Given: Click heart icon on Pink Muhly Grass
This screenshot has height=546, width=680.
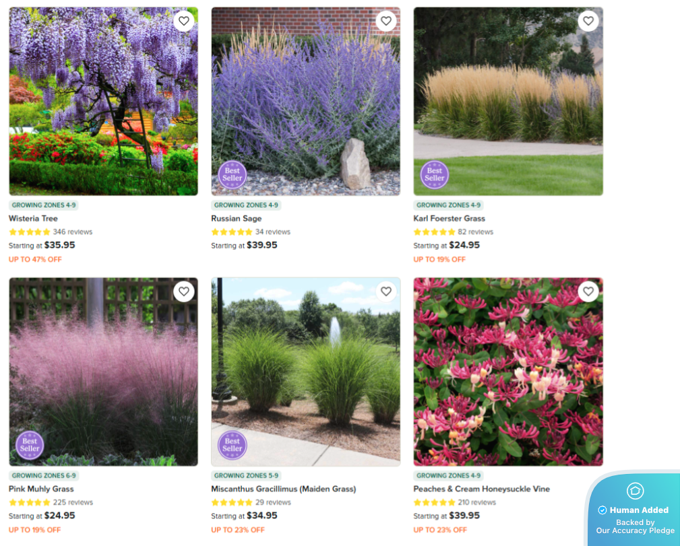Looking at the screenshot, I should [x=184, y=292].
